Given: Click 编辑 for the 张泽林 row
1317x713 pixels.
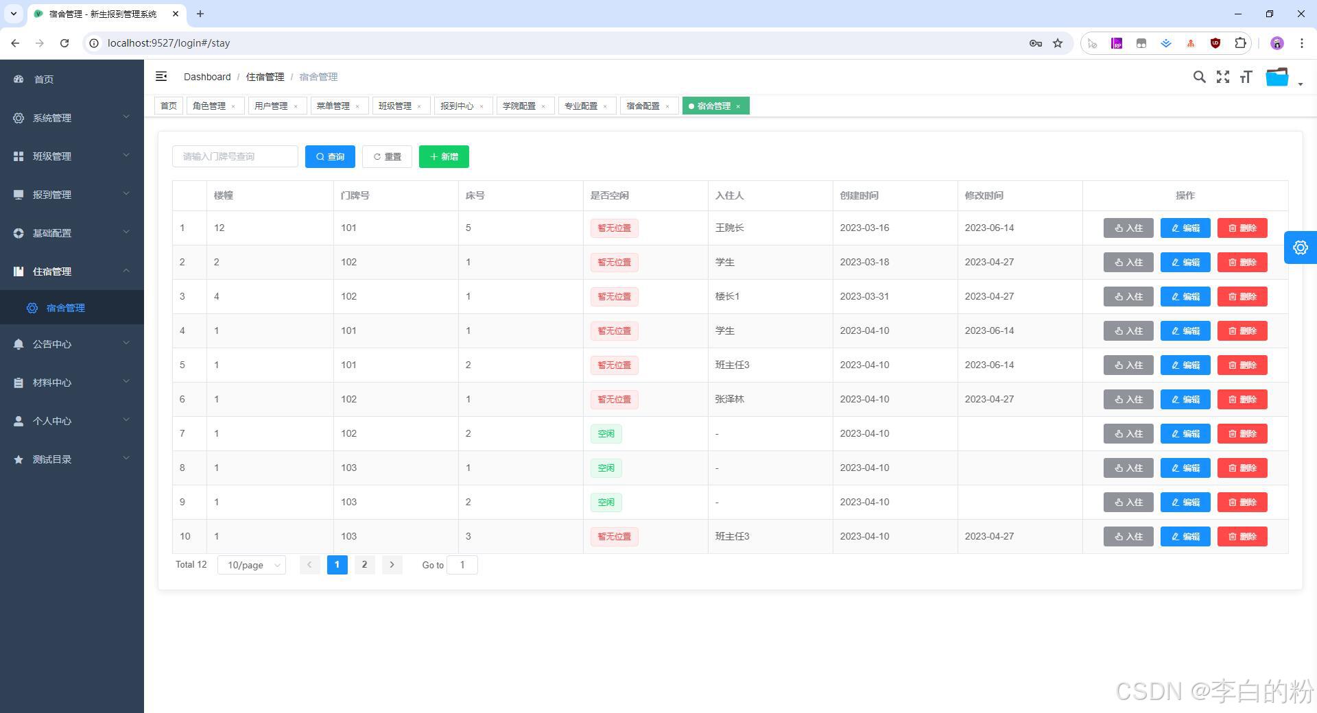Looking at the screenshot, I should tap(1185, 400).
